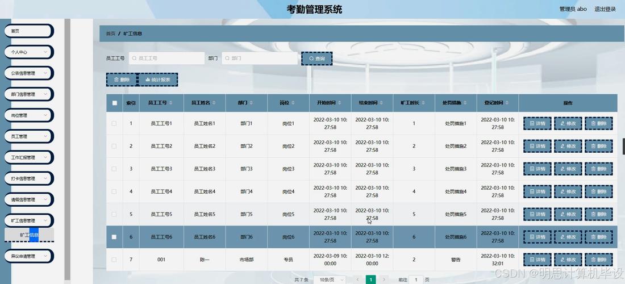Click the 查询 search button
This screenshot has width=625, height=284.
click(x=316, y=59)
